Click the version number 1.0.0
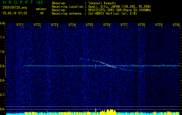The width and height of the screenshot is (182, 115). pos(39,3)
